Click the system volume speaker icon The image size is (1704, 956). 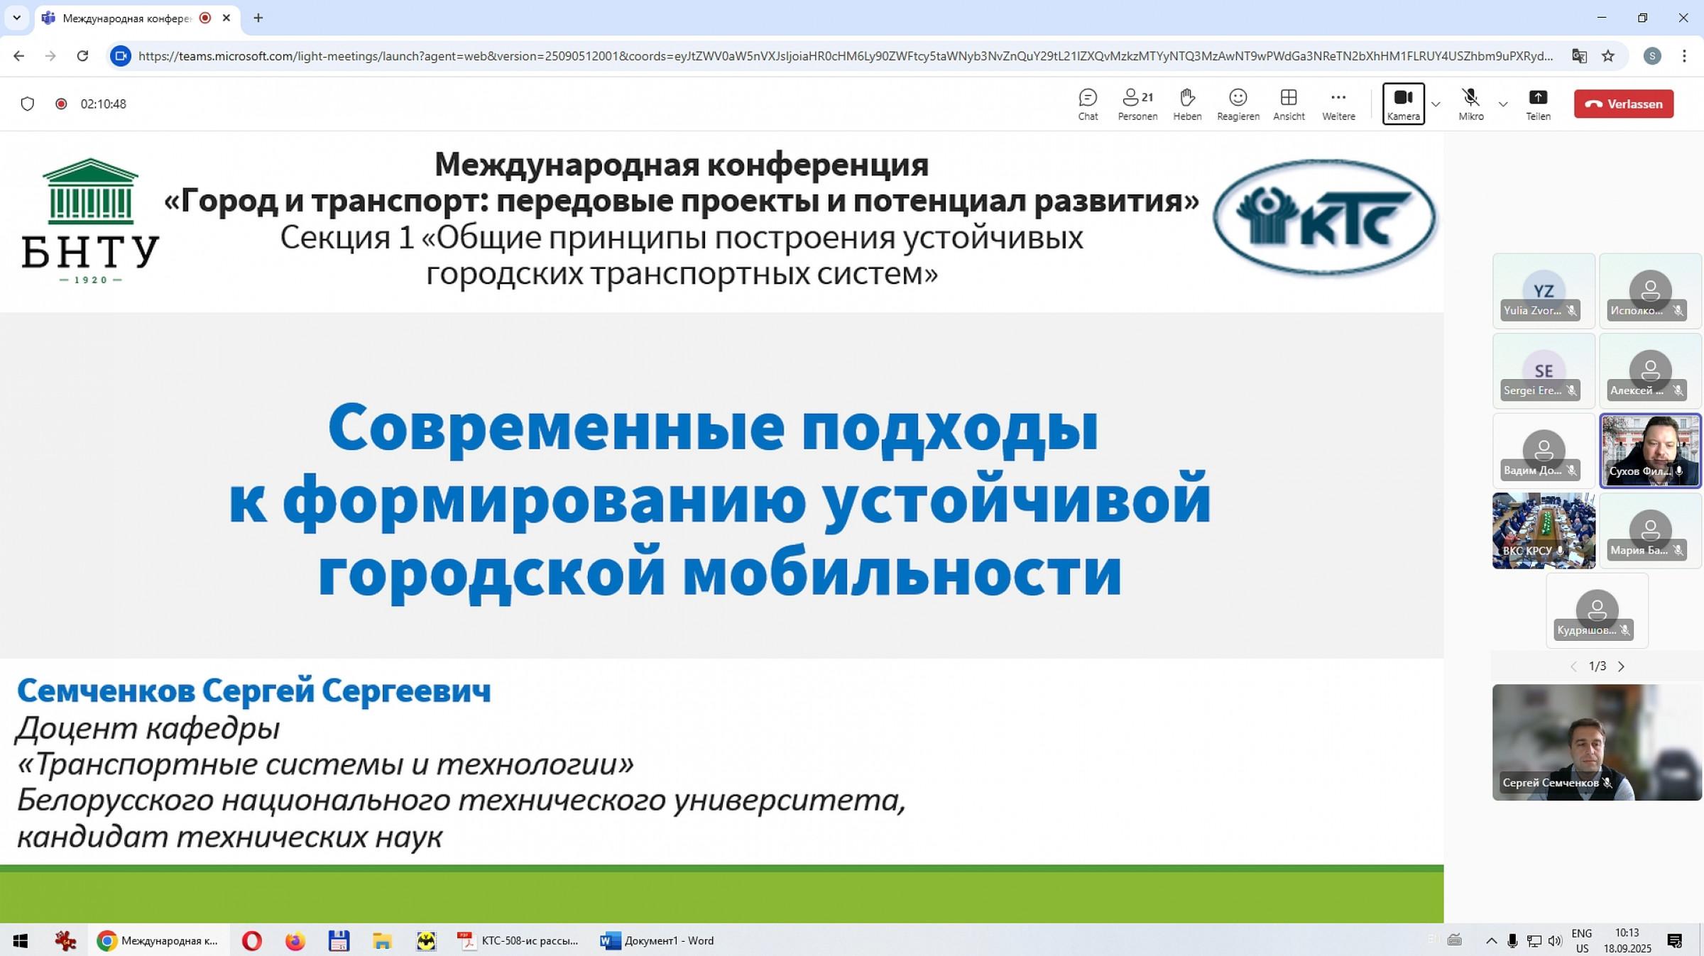point(1555,940)
